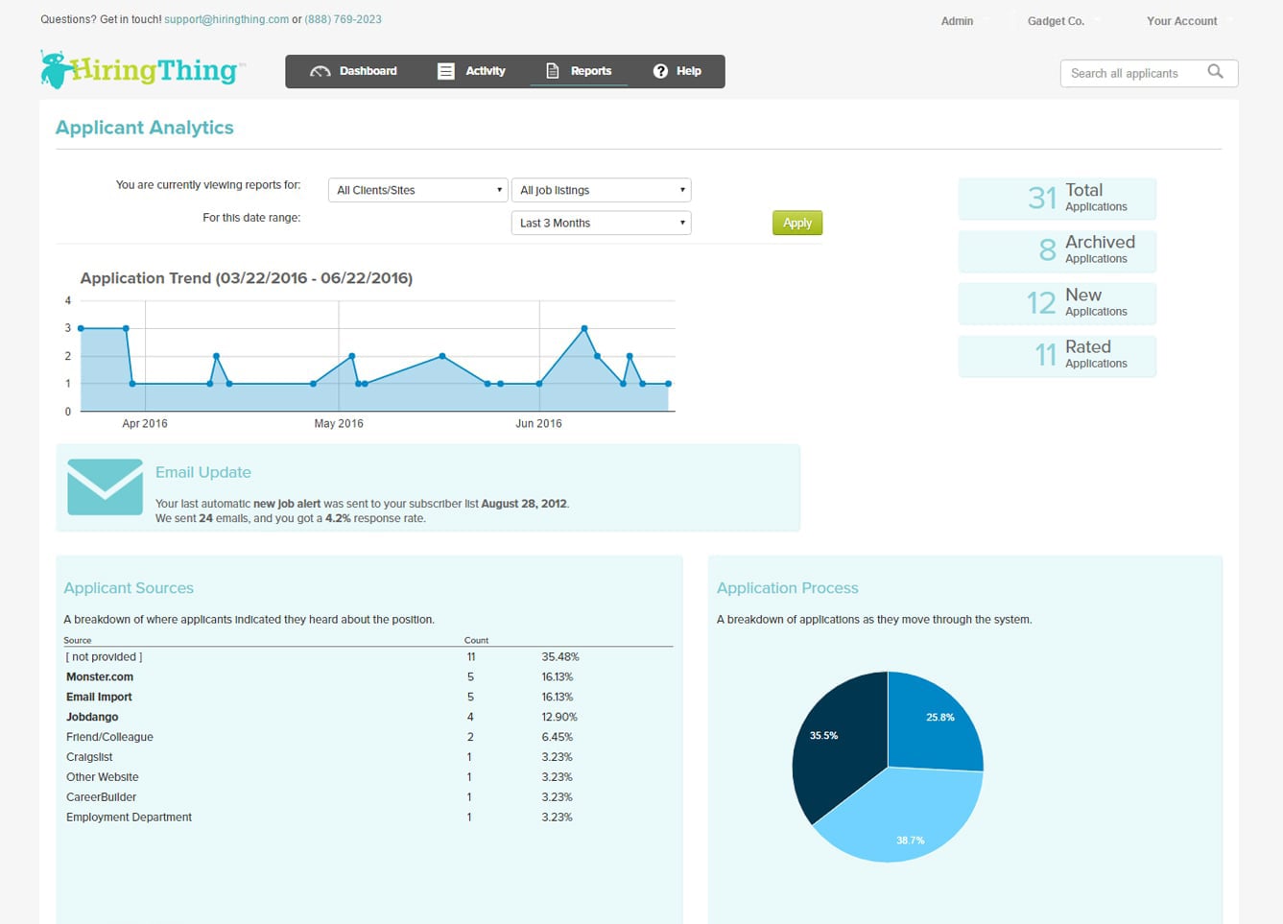The width and height of the screenshot is (1283, 924).
Task: Open the Dashboard tab
Action: (354, 71)
